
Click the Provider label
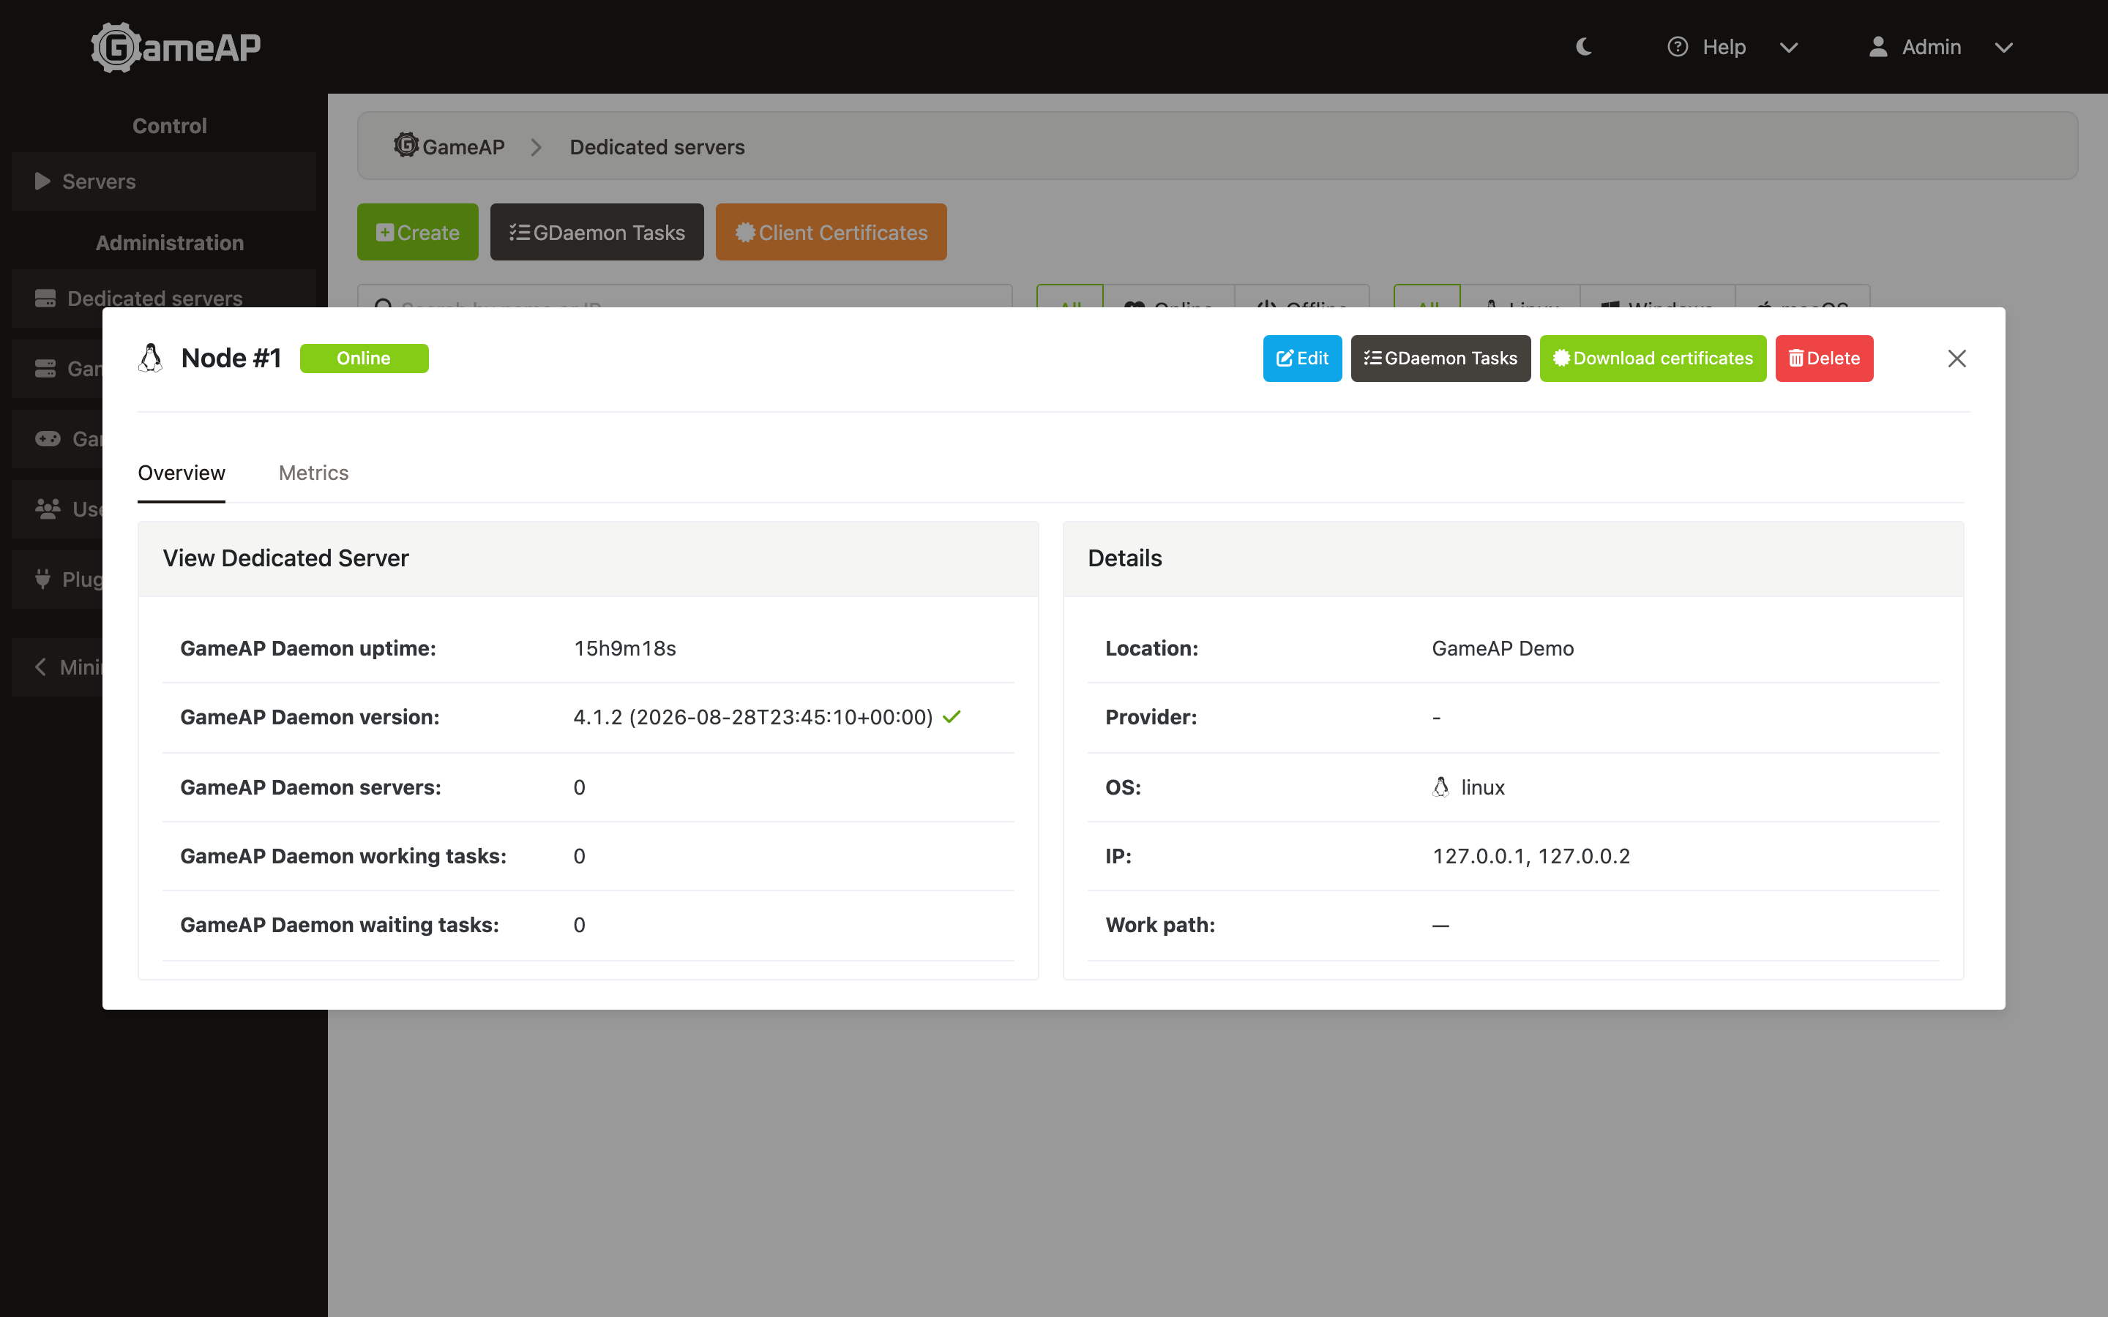[1151, 717]
